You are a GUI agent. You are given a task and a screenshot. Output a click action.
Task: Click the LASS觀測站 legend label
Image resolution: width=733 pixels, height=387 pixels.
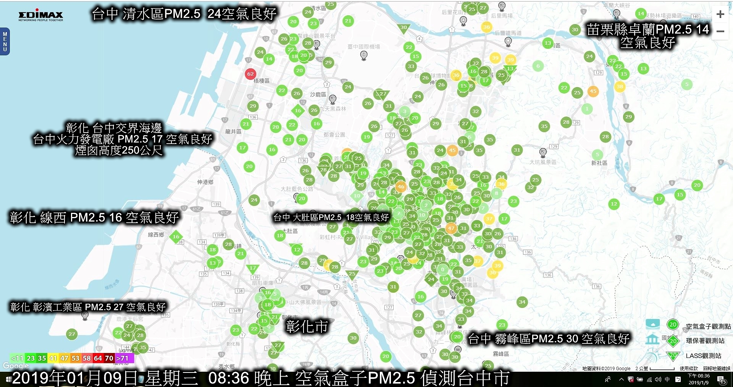pyautogui.click(x=704, y=356)
